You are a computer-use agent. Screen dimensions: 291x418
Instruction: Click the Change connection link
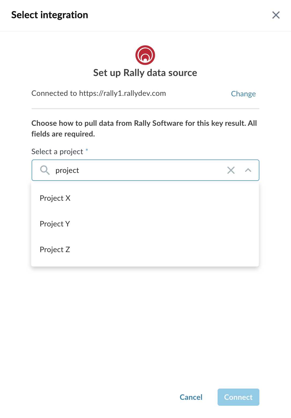(x=243, y=94)
